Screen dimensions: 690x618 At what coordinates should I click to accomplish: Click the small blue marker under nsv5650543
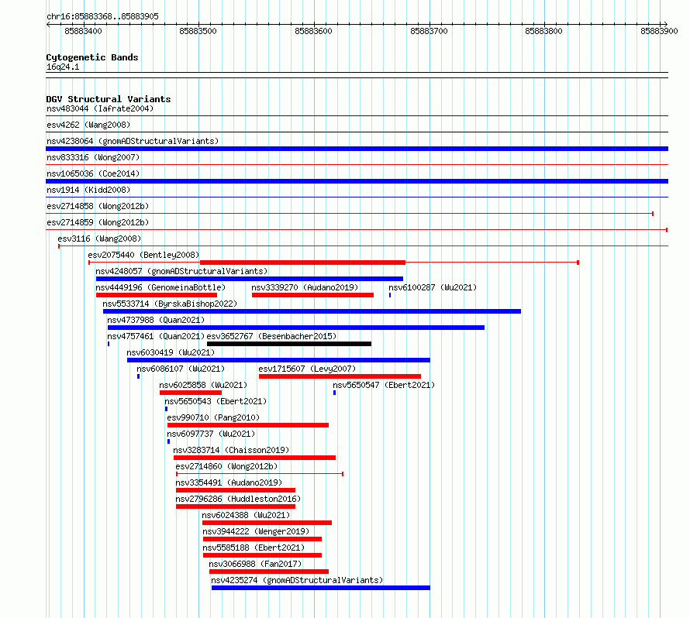(x=167, y=409)
